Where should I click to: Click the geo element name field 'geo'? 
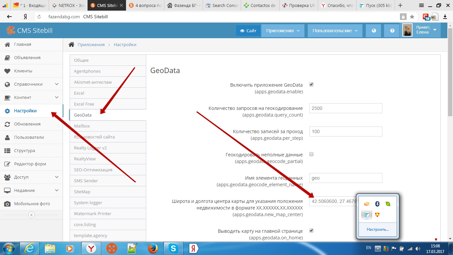(346, 178)
